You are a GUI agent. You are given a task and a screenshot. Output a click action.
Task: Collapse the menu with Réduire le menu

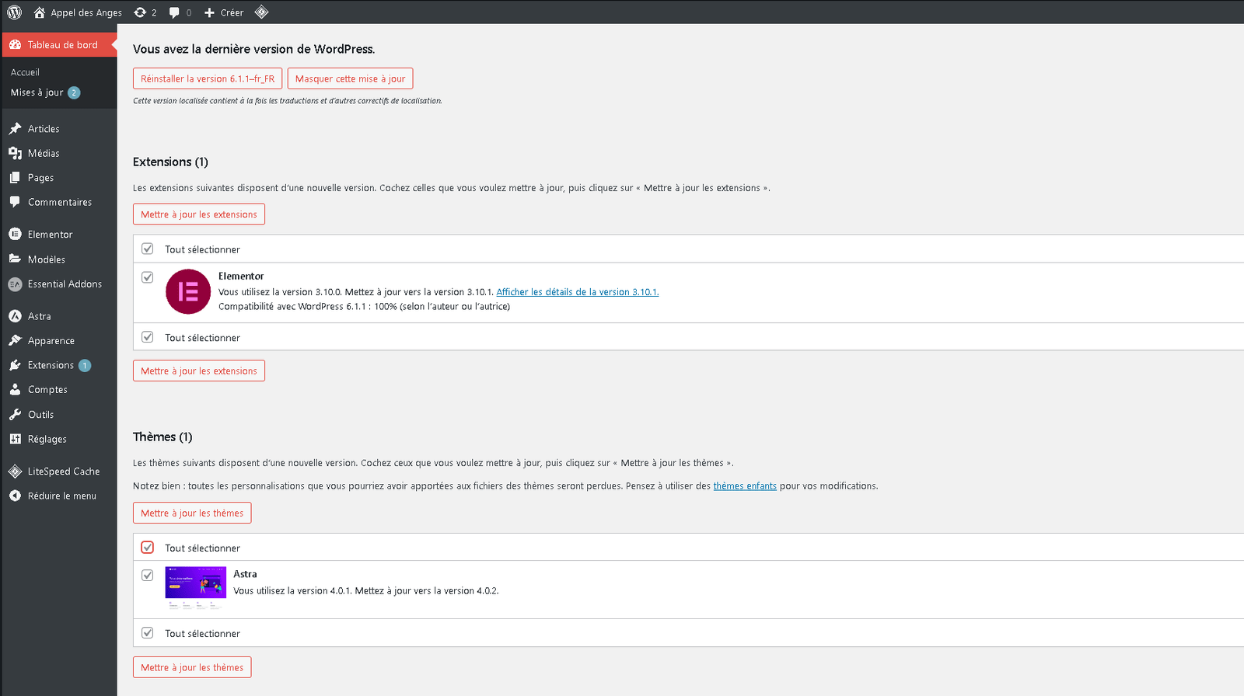(x=61, y=496)
